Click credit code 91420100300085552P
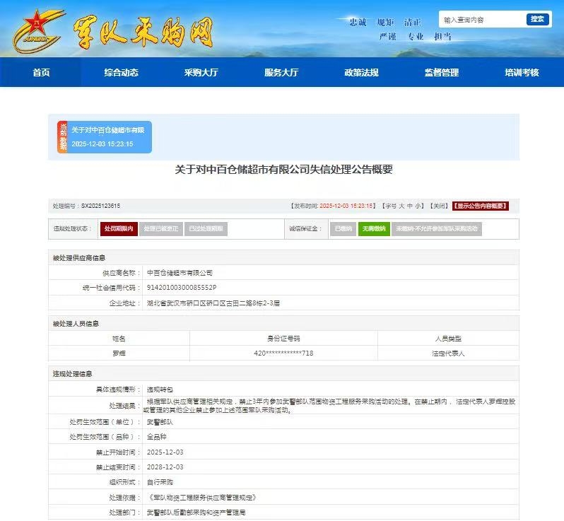Viewport: 564px width, 521px height. point(181,288)
